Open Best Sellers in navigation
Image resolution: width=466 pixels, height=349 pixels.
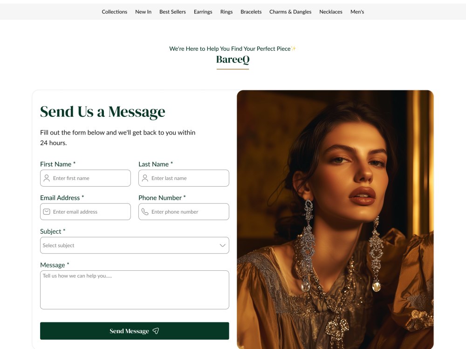pos(172,12)
